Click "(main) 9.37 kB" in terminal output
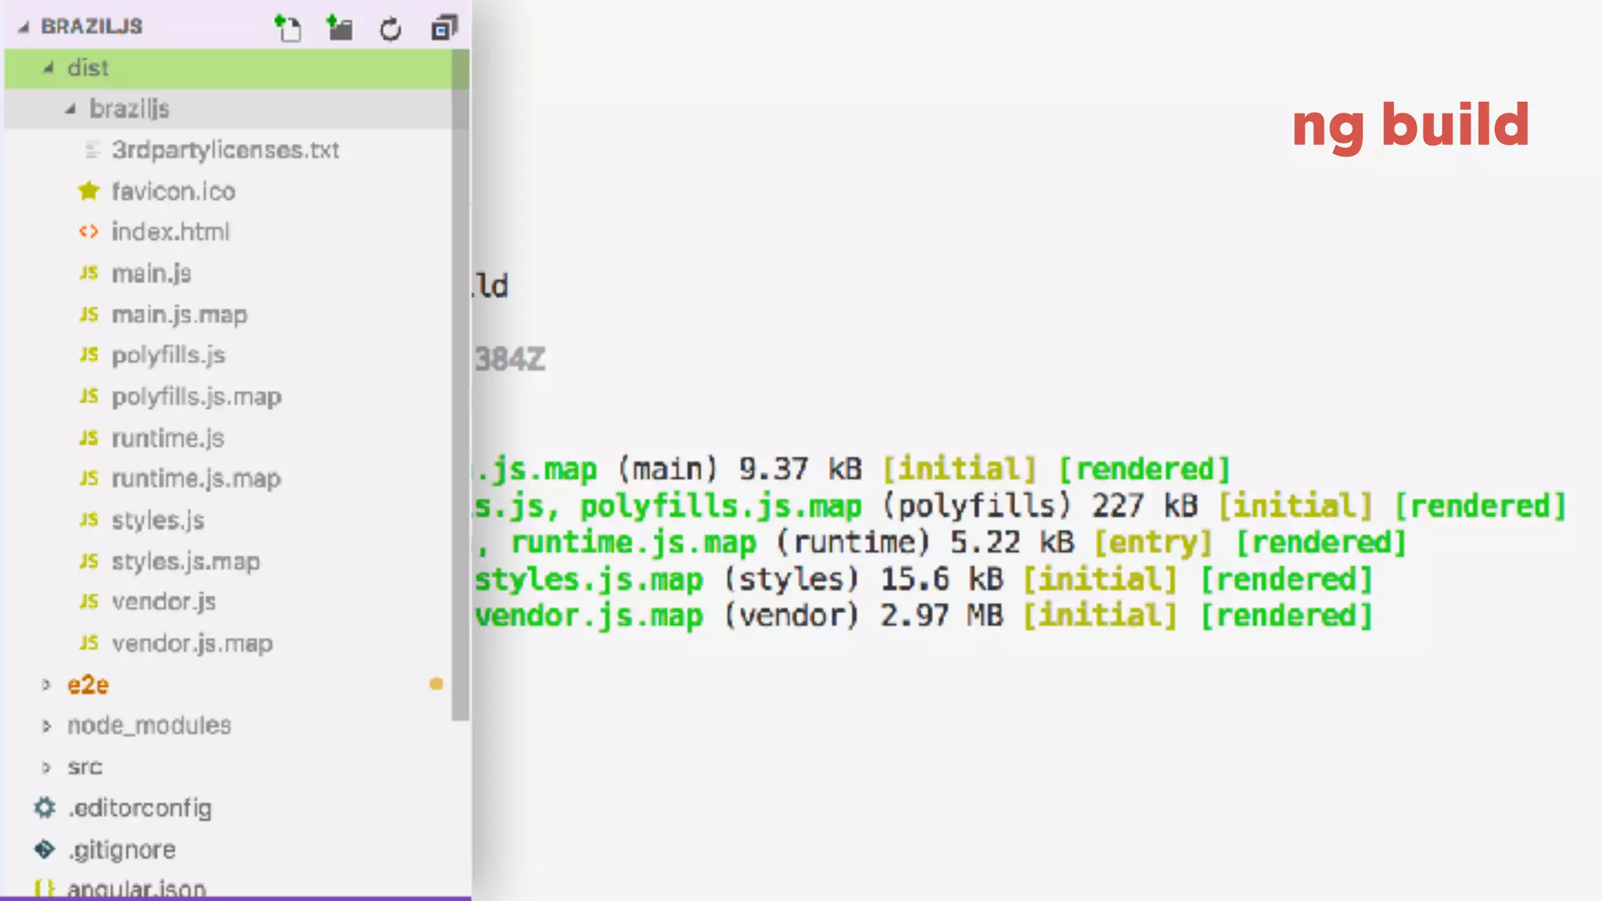This screenshot has width=1602, height=901. (739, 469)
